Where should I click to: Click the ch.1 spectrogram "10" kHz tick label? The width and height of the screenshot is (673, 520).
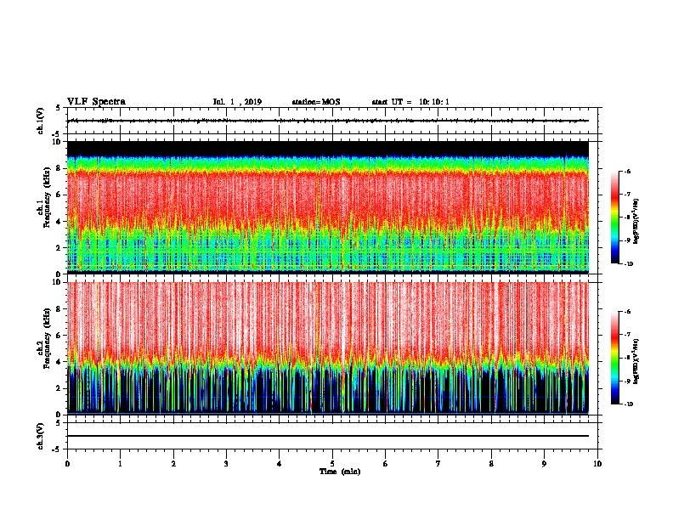coord(59,142)
